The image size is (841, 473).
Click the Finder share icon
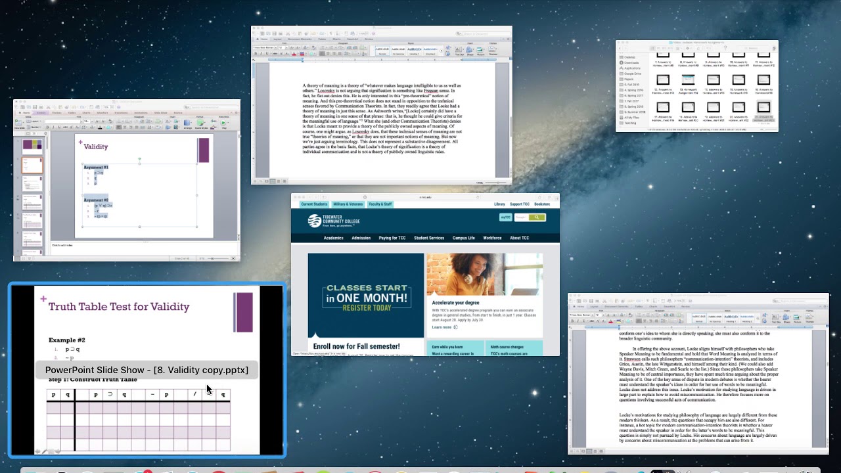(698, 48)
